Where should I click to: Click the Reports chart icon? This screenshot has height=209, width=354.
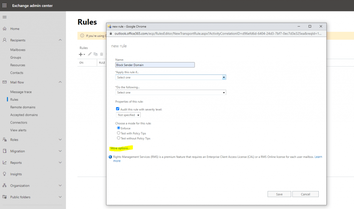click(4, 162)
